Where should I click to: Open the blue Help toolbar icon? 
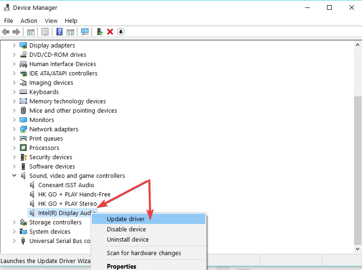[x=59, y=32]
